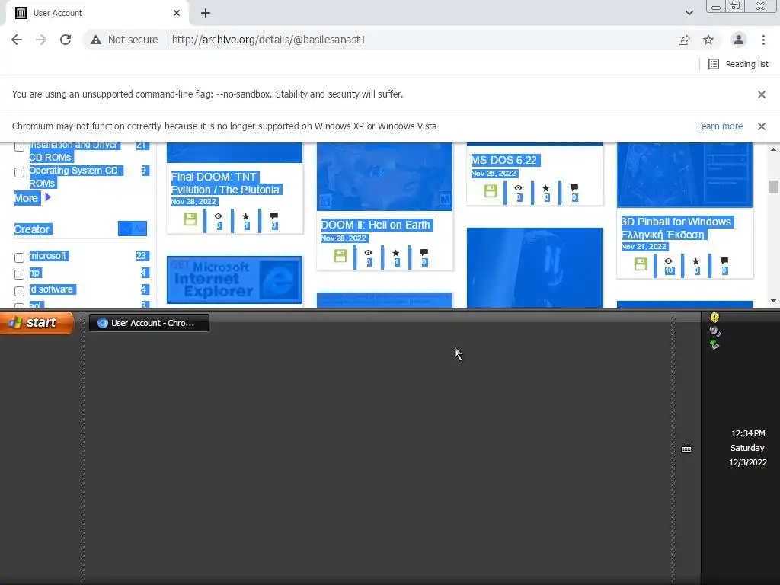780x585 pixels.
Task: Click the page scrollbar thumb
Action: tap(773, 187)
